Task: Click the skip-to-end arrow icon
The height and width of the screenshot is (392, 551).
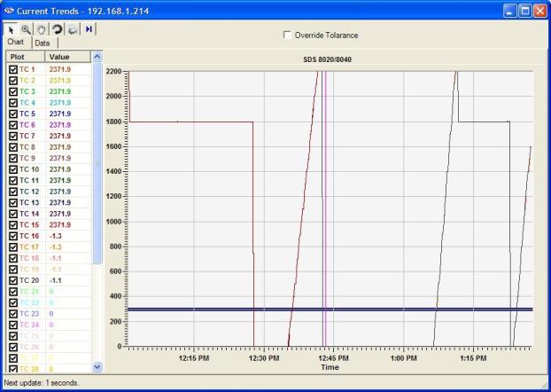Action: click(90, 29)
